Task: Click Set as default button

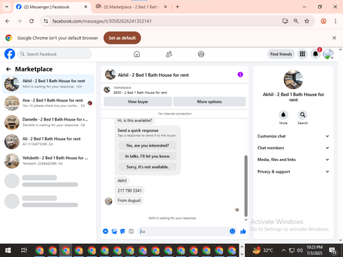Action: 122,38
